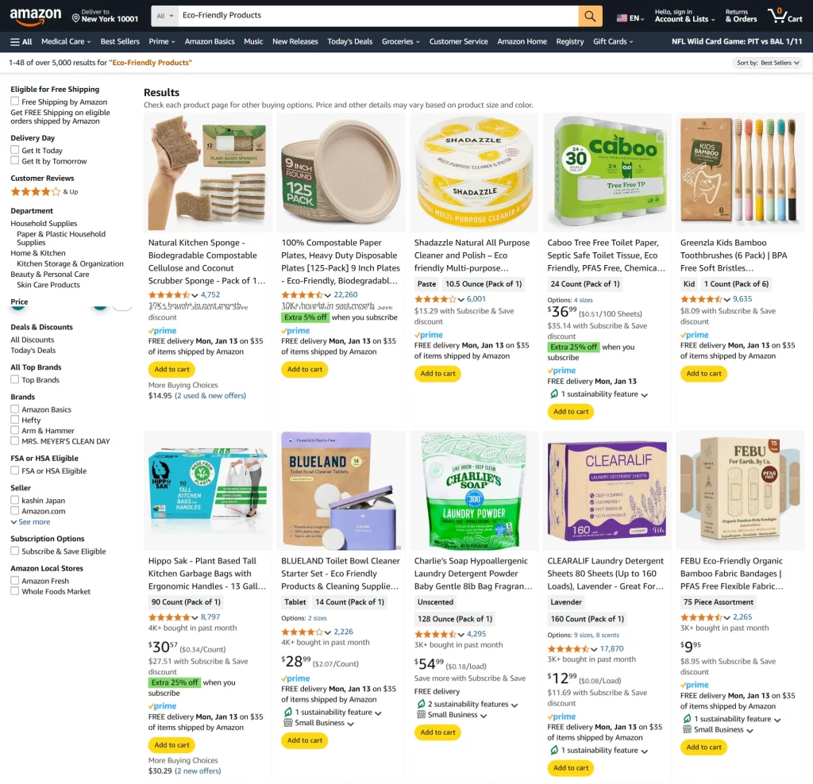The width and height of the screenshot is (813, 784).
Task: Check Free Shipping by Amazon box
Action: click(15, 102)
